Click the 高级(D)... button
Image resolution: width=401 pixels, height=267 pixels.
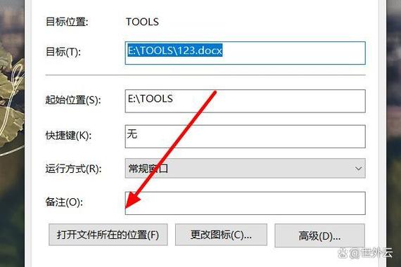(x=319, y=235)
